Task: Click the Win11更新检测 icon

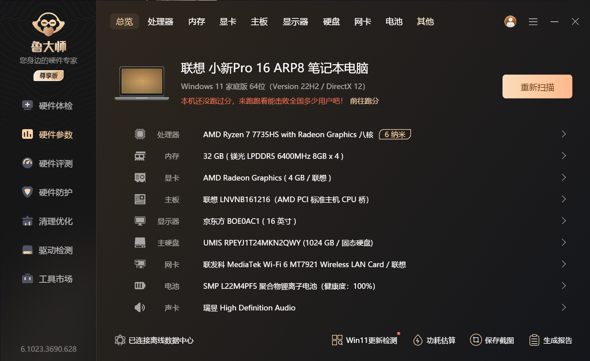Action: coord(337,340)
